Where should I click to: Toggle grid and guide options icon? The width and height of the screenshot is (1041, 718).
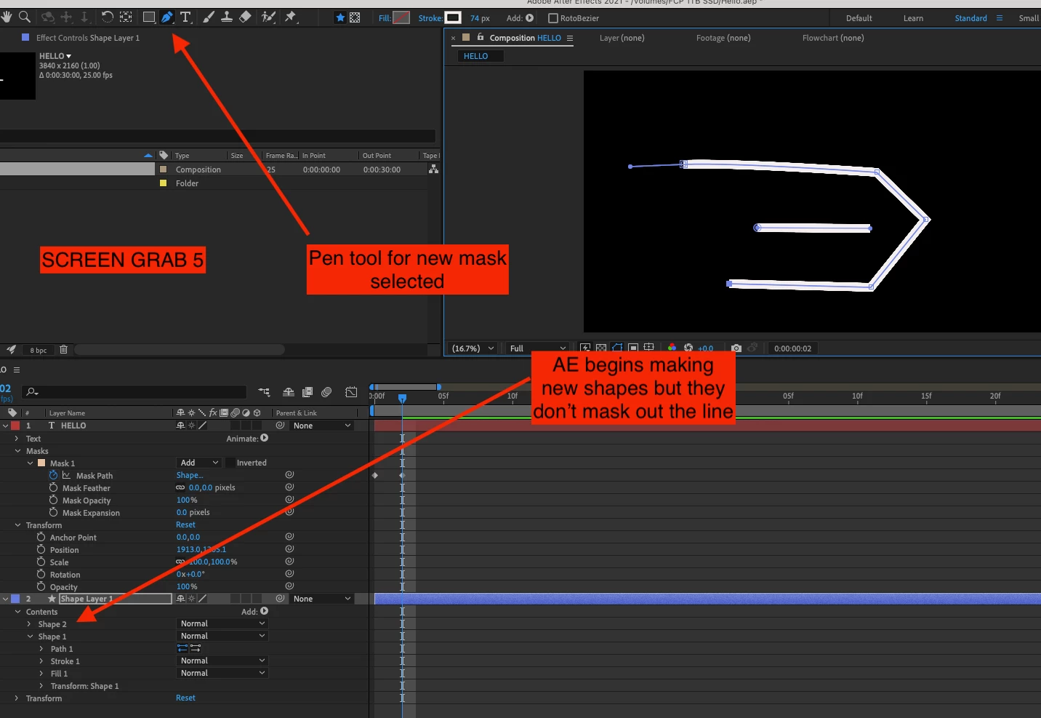tap(649, 348)
